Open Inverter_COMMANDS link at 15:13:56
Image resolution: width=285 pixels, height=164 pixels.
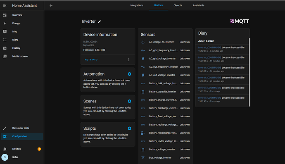209,88
